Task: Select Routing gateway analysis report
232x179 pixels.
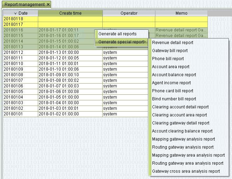Action: (x=183, y=147)
